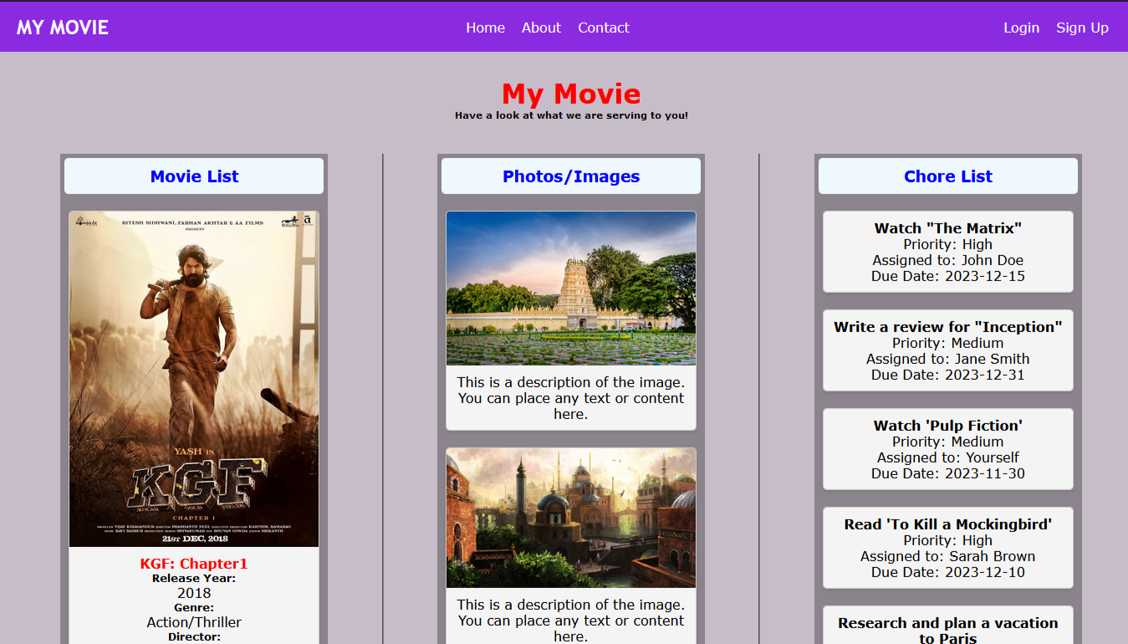
Task: Click the Watch 'Pulp Fiction' chore card
Action: click(x=947, y=449)
